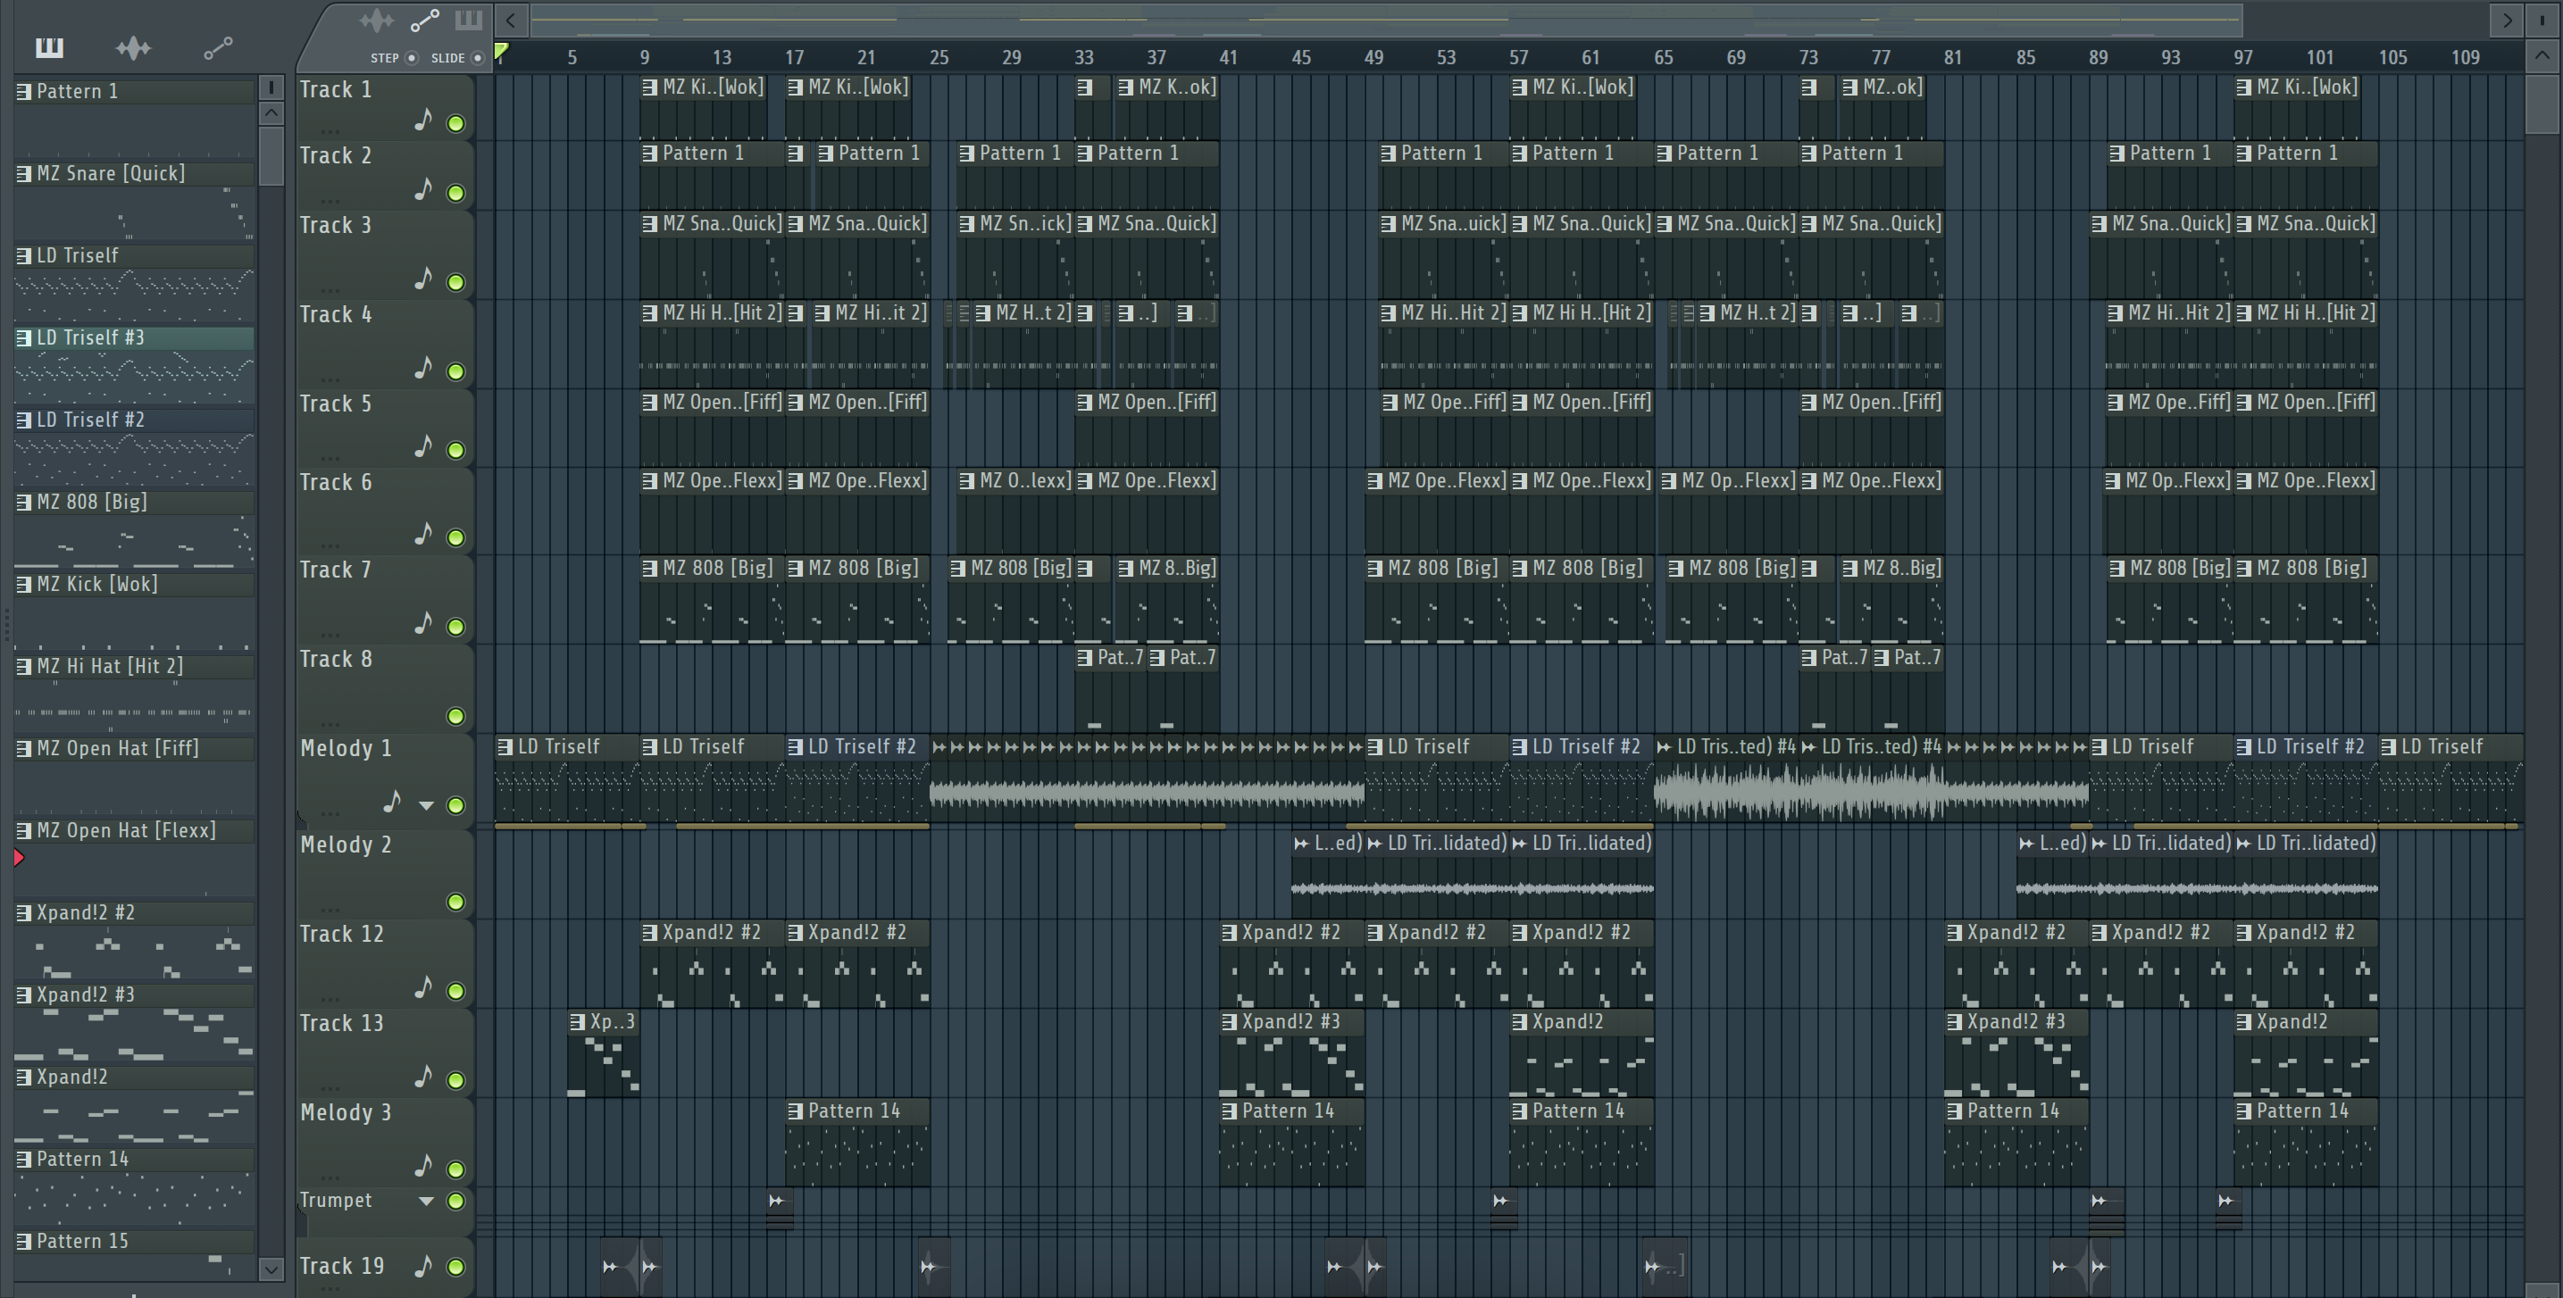Mute the Trumpet track

click(x=455, y=1201)
